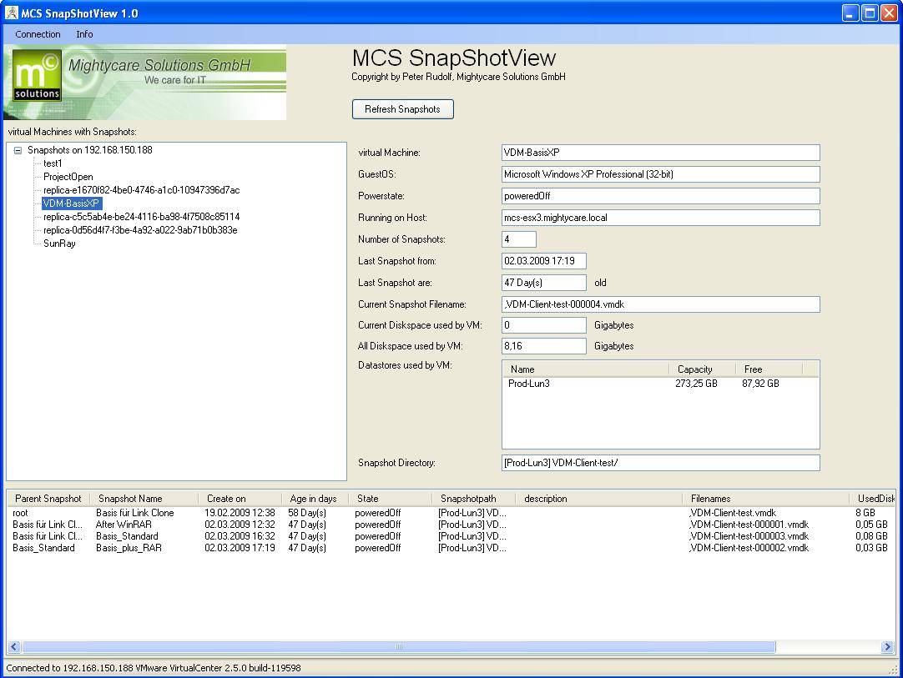Sort datastores by the Name column header

point(586,369)
